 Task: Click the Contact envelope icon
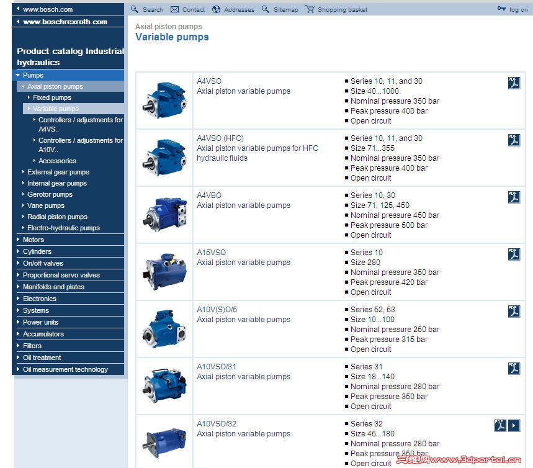click(174, 9)
